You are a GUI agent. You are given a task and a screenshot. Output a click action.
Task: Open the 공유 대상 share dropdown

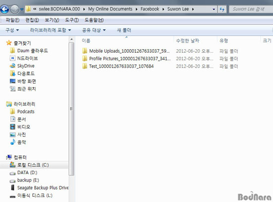pyautogui.click(x=94, y=30)
